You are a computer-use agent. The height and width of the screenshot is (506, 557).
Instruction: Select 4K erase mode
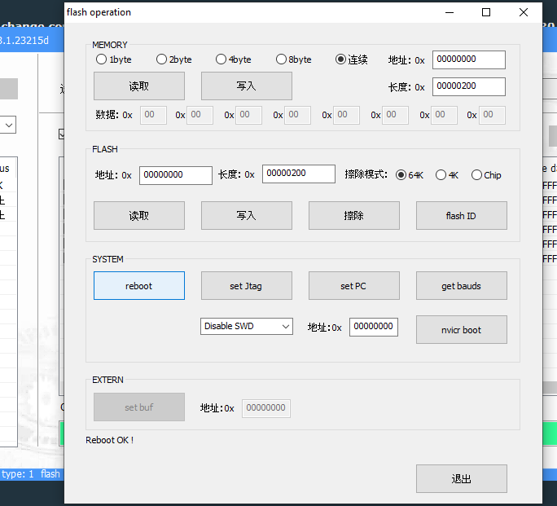tap(447, 175)
